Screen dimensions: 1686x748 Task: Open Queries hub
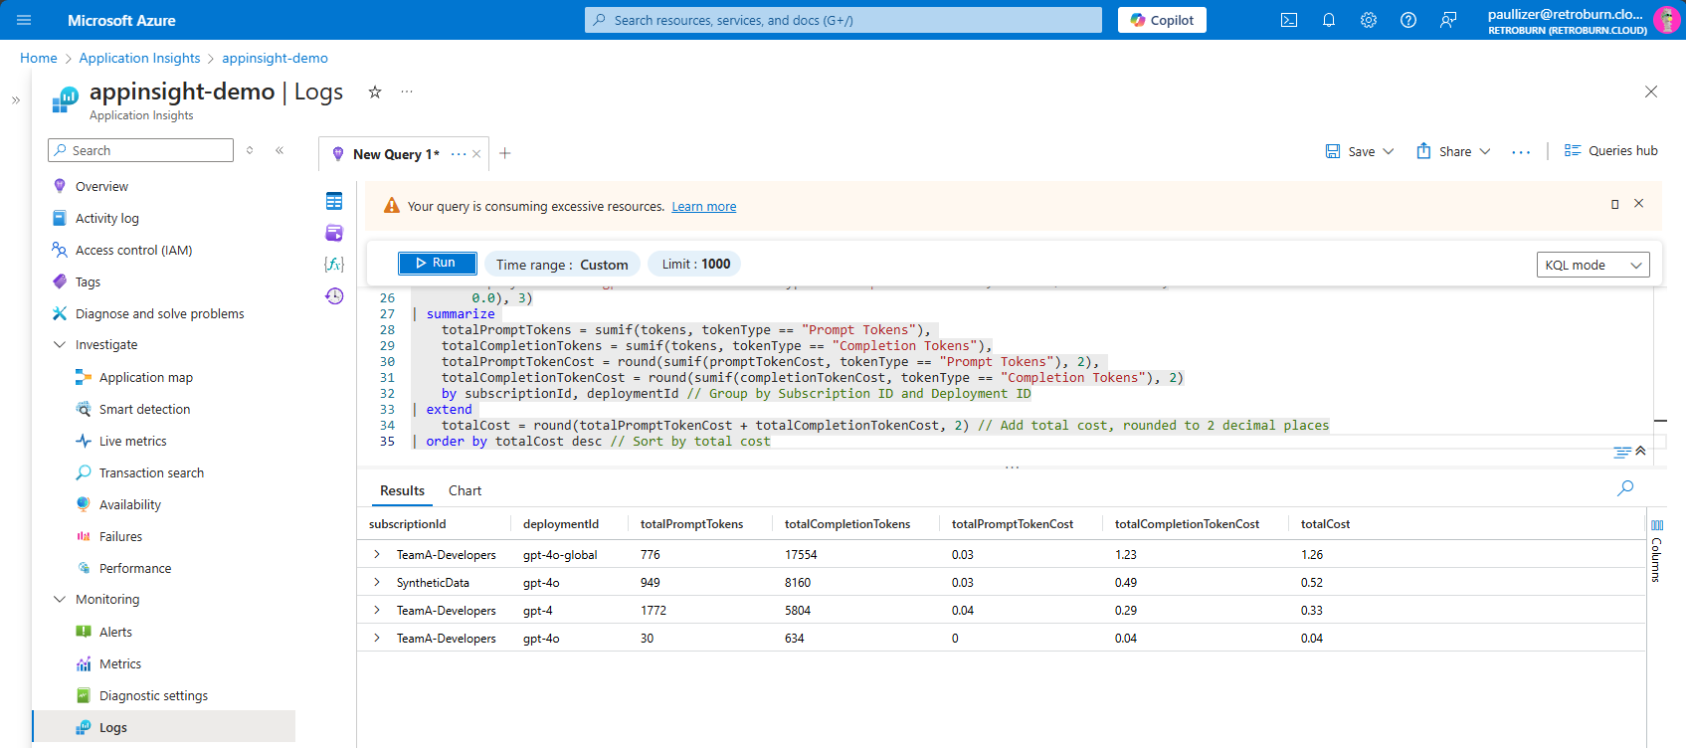click(1611, 150)
